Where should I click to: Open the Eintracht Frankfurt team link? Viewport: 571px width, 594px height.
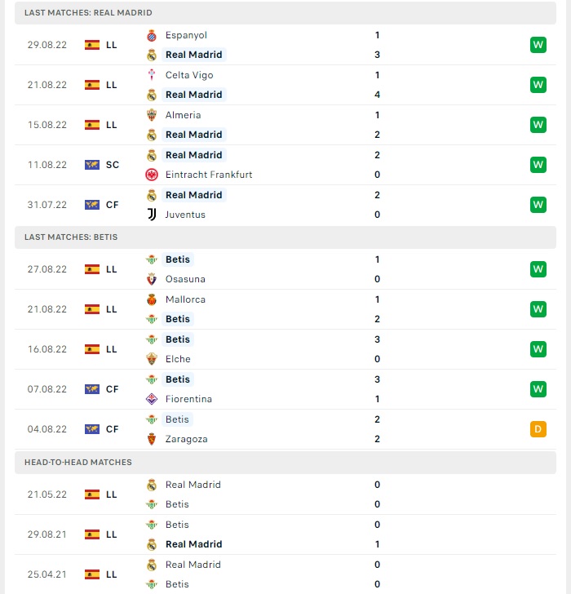pos(209,175)
